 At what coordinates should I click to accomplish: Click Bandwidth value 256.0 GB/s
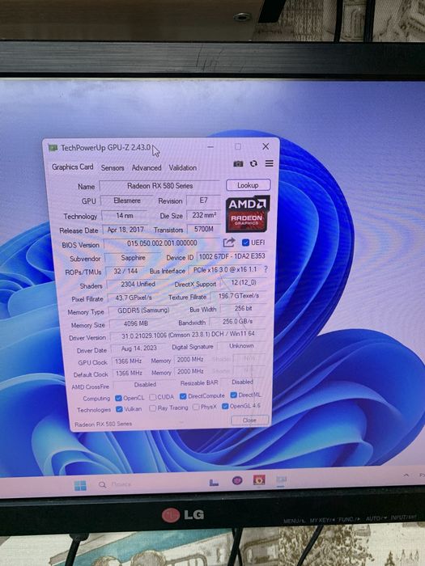tap(237, 321)
